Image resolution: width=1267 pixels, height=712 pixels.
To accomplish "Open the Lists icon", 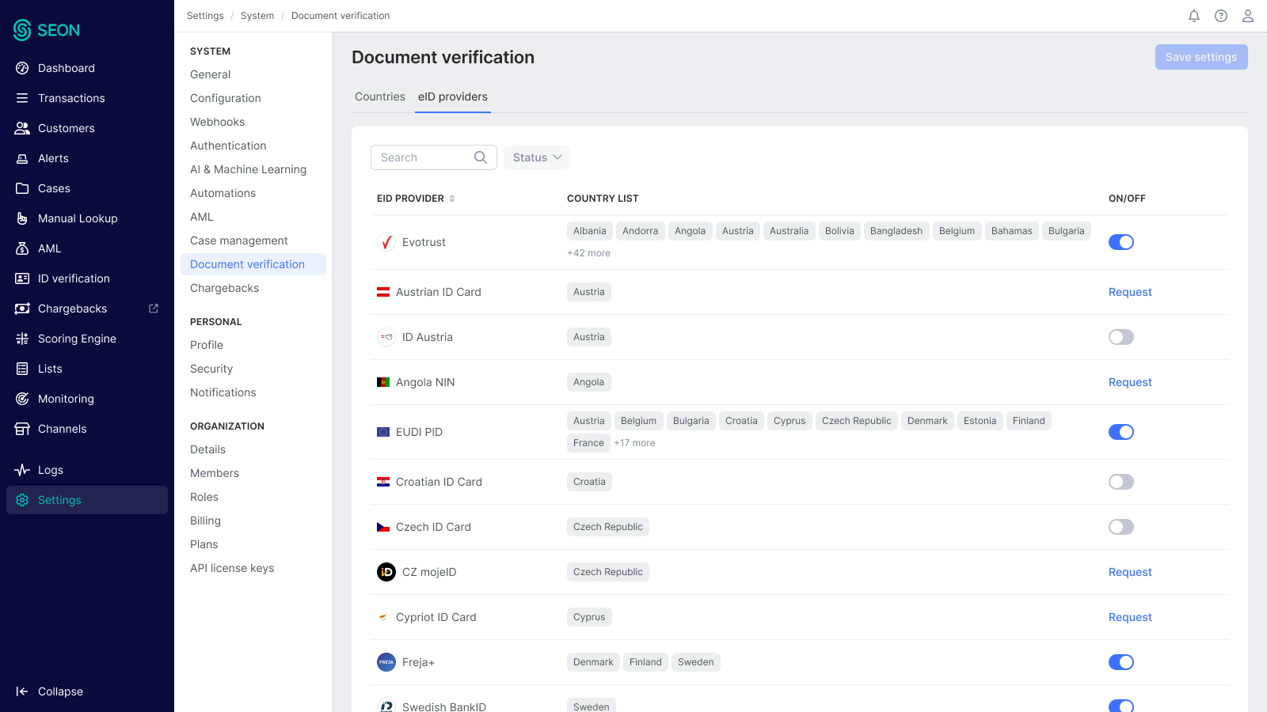I will 22,369.
